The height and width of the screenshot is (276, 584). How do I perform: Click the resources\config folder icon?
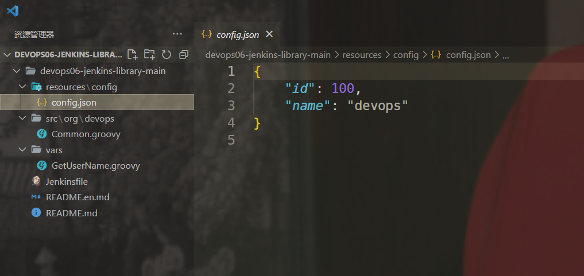pyautogui.click(x=37, y=87)
